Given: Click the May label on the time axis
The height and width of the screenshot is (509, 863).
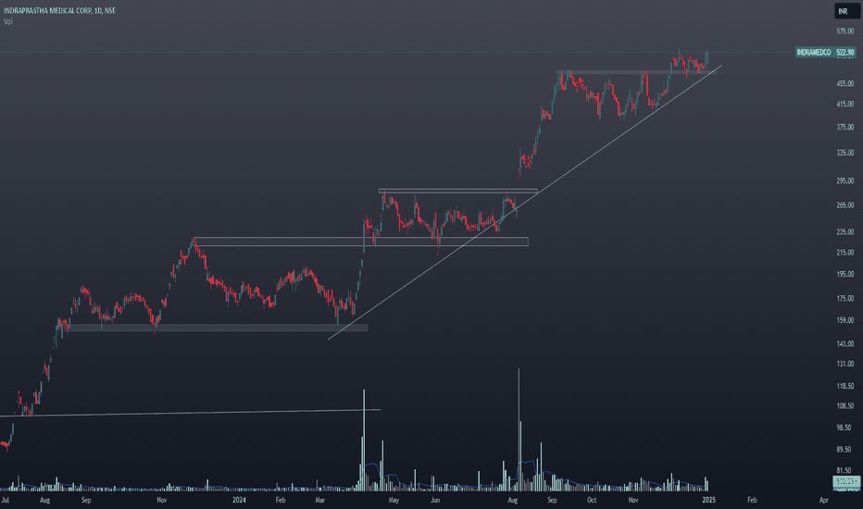Looking at the screenshot, I should [394, 500].
